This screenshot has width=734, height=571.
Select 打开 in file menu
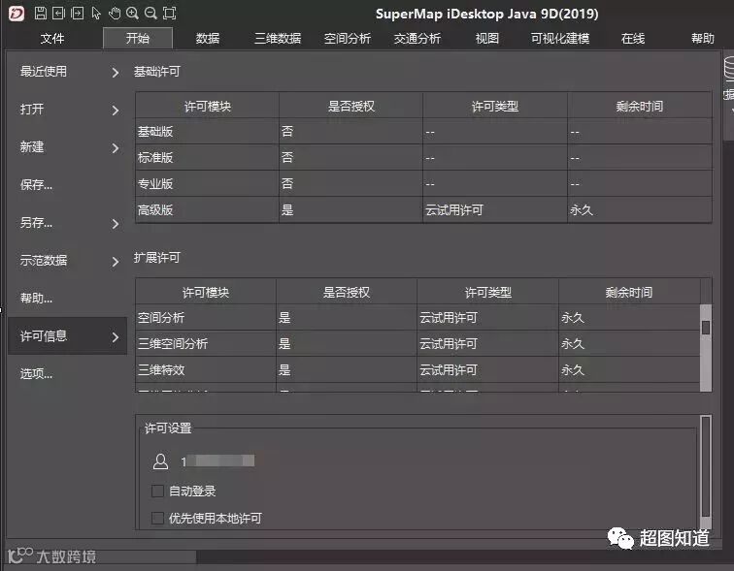tap(67, 110)
